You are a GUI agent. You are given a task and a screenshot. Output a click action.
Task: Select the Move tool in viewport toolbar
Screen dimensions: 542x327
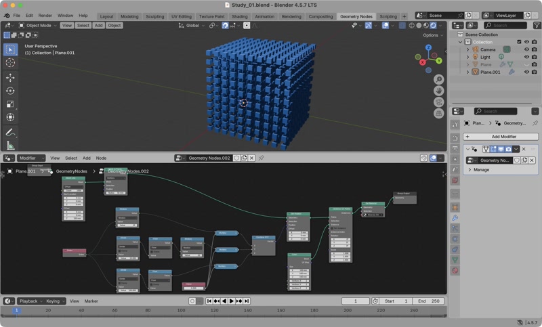pyautogui.click(x=10, y=77)
